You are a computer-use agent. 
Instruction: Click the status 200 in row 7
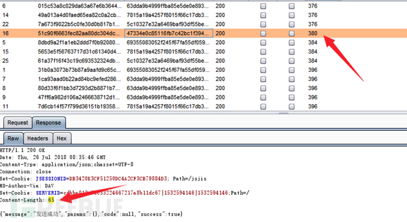point(220,79)
